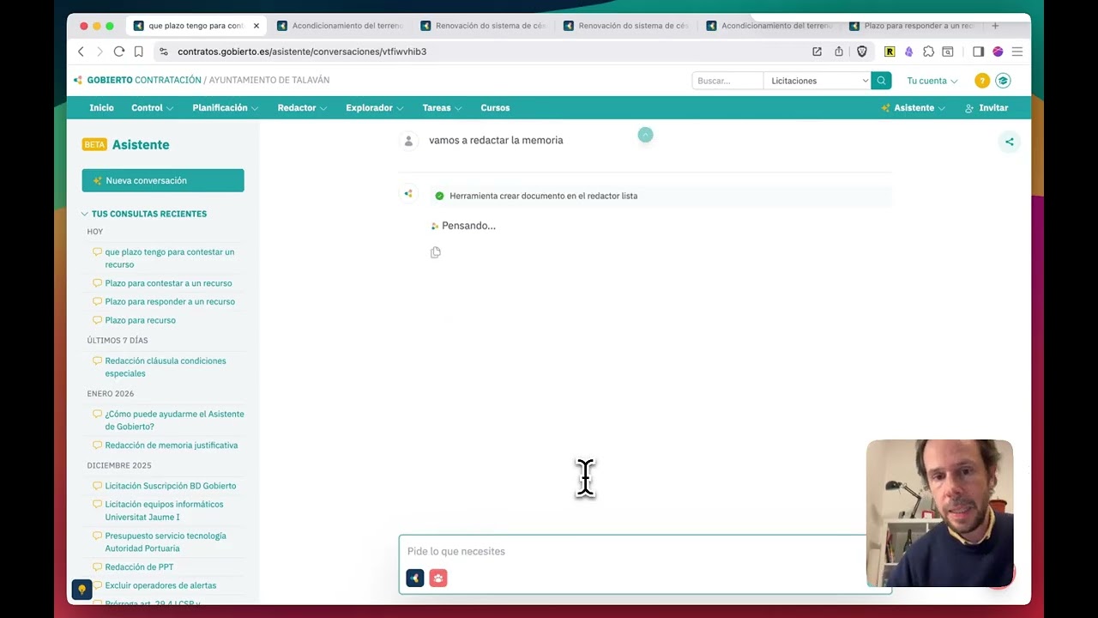
Task: Click the GOBIERTO CONTRATACIÓN header link
Action: click(144, 80)
